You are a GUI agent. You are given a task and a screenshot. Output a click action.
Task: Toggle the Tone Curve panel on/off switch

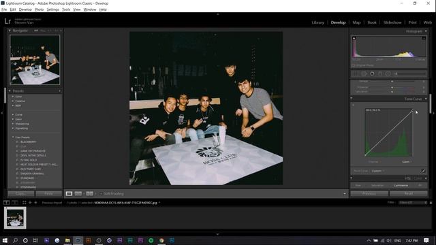352,98
